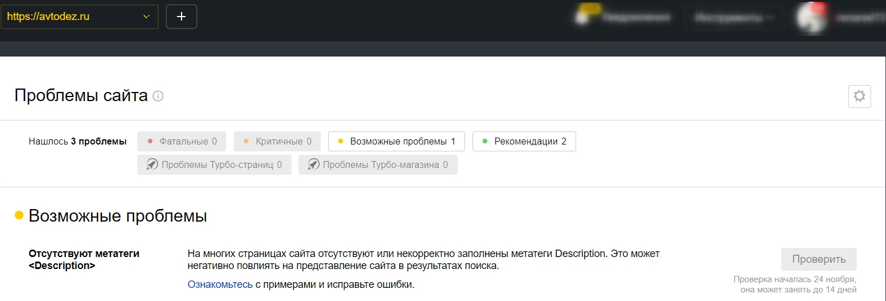Viewport: 886px width, 301px height.
Task: Open the Инструменты dropdown menu
Action: pos(734,18)
